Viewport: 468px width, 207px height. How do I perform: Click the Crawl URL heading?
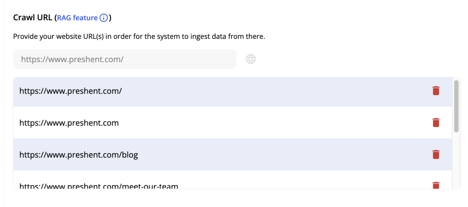(33, 18)
